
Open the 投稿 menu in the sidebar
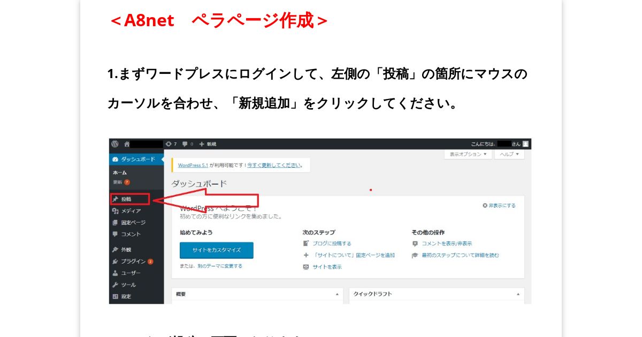129,199
